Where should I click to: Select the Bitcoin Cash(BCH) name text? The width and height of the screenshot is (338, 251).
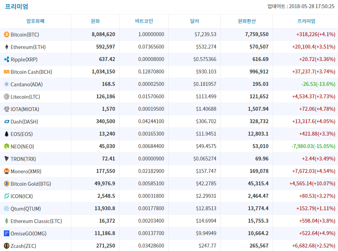coord(32,72)
